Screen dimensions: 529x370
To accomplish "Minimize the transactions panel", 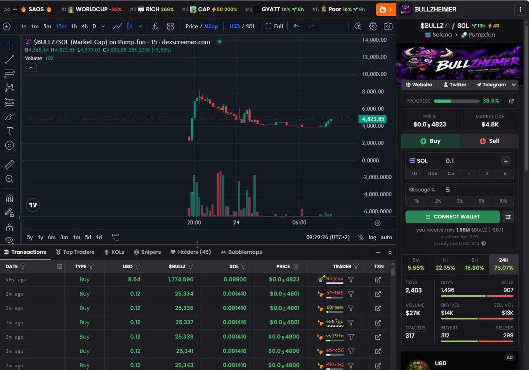I will coord(378,252).
